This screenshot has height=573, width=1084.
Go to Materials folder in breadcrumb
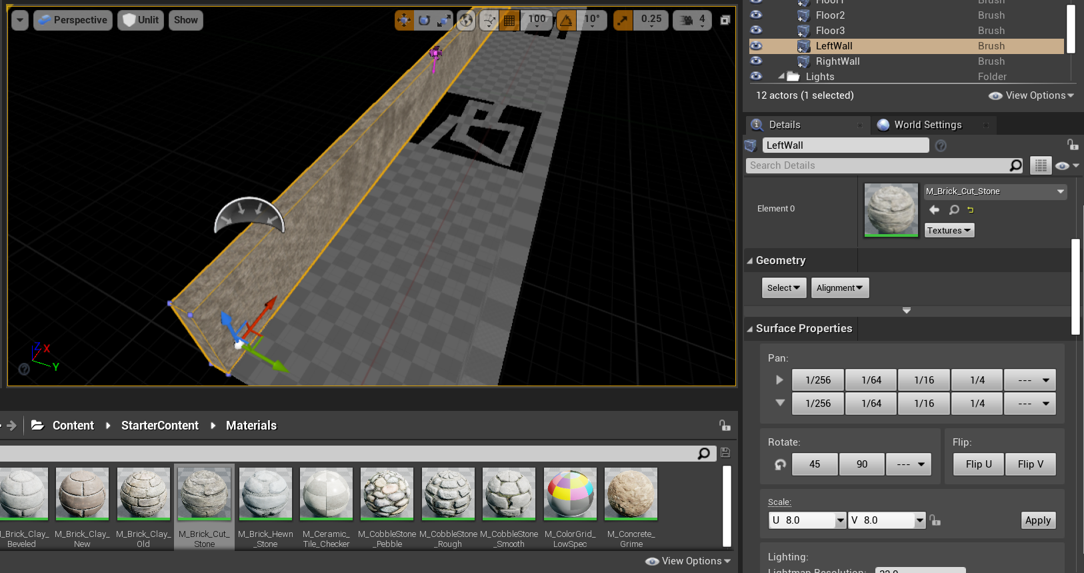click(x=251, y=426)
